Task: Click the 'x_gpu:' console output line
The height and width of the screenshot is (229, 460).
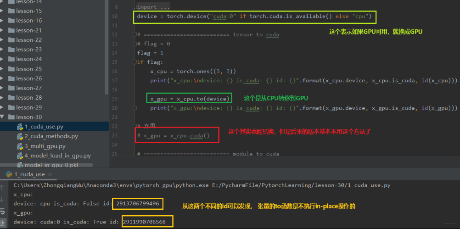Action: pos(23,213)
